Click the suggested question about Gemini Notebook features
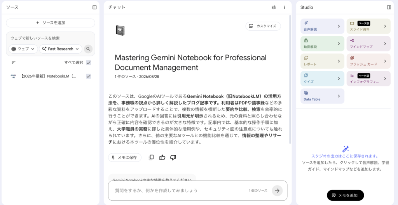This screenshot has height=205, width=398. (152, 178)
